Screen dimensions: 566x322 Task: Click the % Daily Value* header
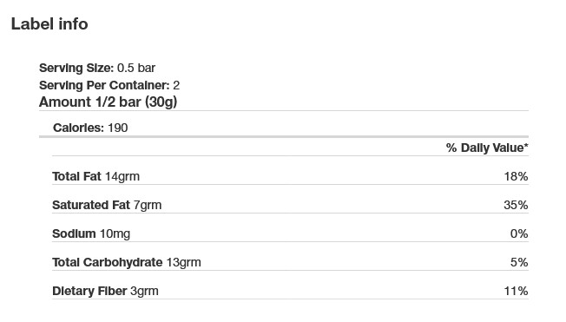click(487, 148)
